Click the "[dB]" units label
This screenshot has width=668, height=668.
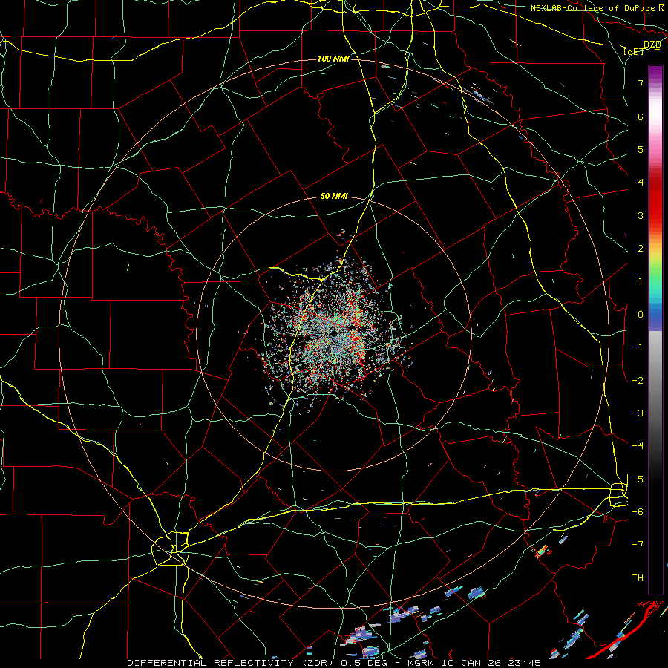[x=634, y=51]
